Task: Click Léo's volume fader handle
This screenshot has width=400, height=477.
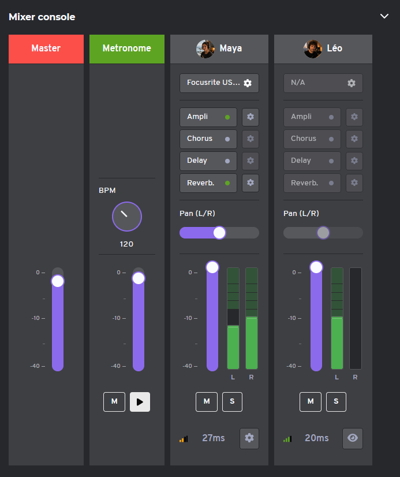Action: 316,267
